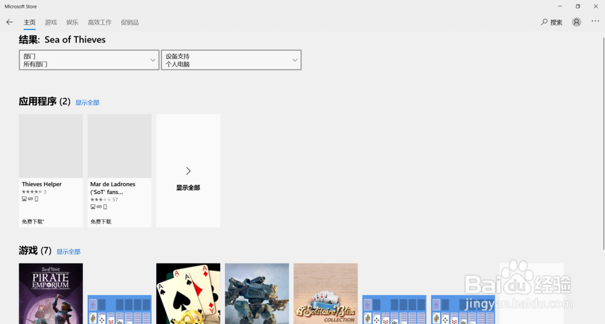
Task: Click 显示全部 link beside 应用程序
Action: (x=87, y=103)
